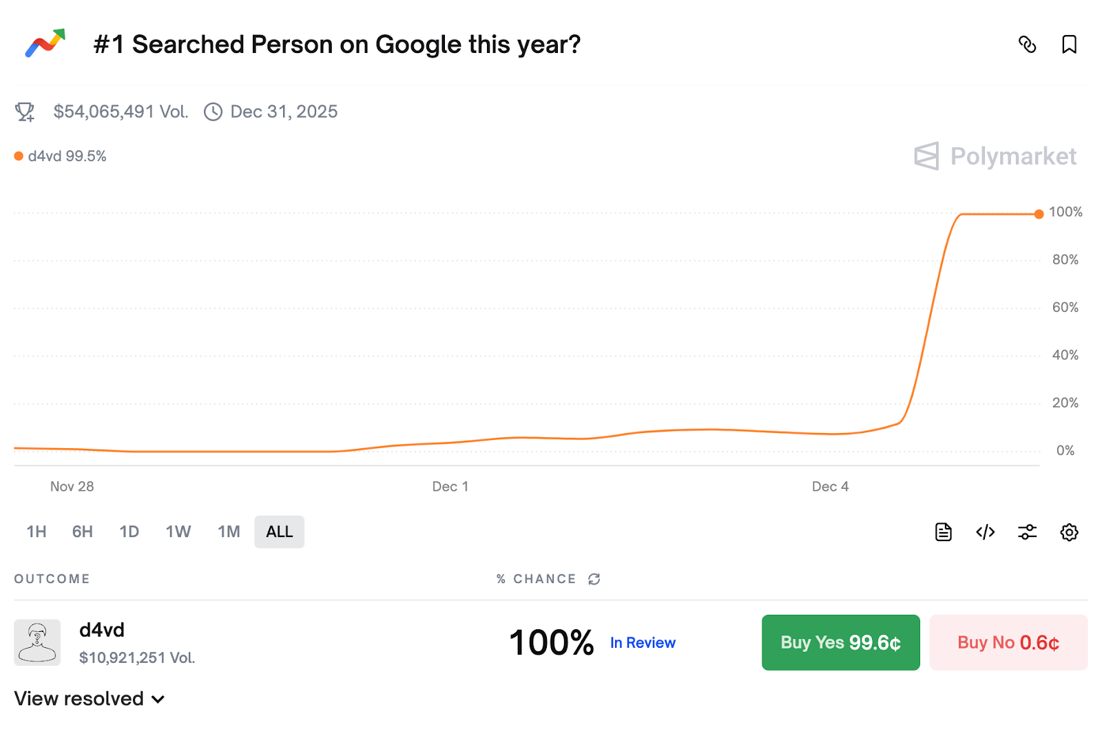Select the 1H time range
Image resolution: width=1102 pixels, height=738 pixels.
tap(37, 532)
